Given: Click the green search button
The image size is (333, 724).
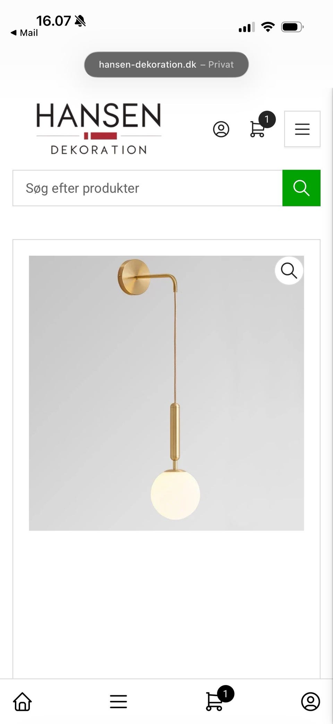Looking at the screenshot, I should tap(301, 188).
